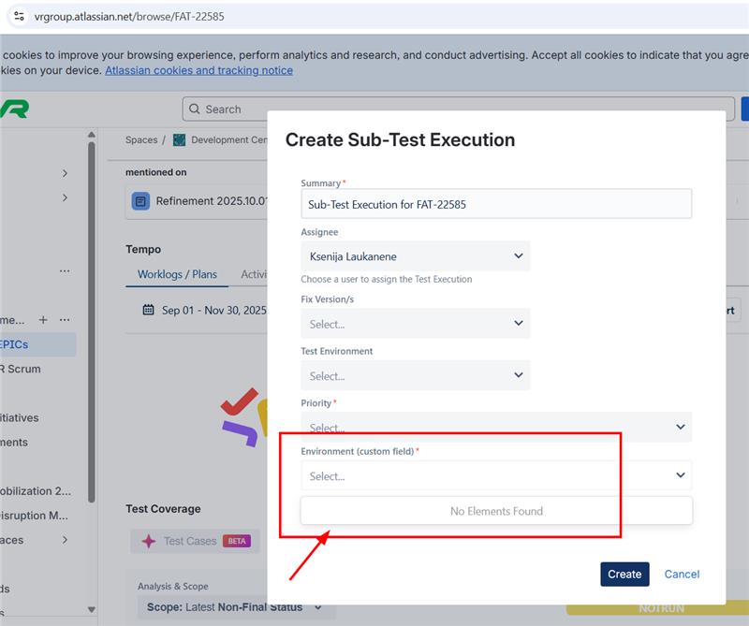
Task: Click the Refinement page document icon
Action: coord(140,201)
